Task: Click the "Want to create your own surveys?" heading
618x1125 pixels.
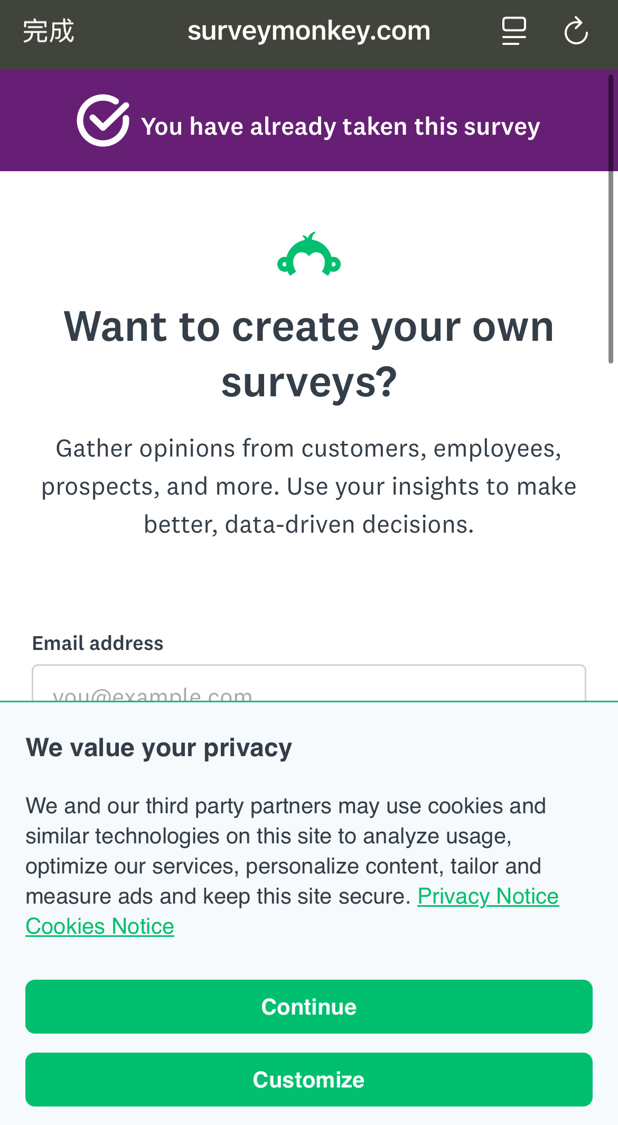Action: 309,355
